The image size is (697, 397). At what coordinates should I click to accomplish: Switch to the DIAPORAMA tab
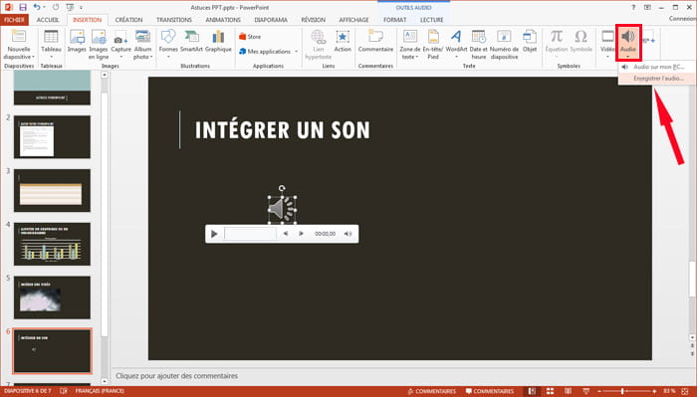(x=271, y=20)
